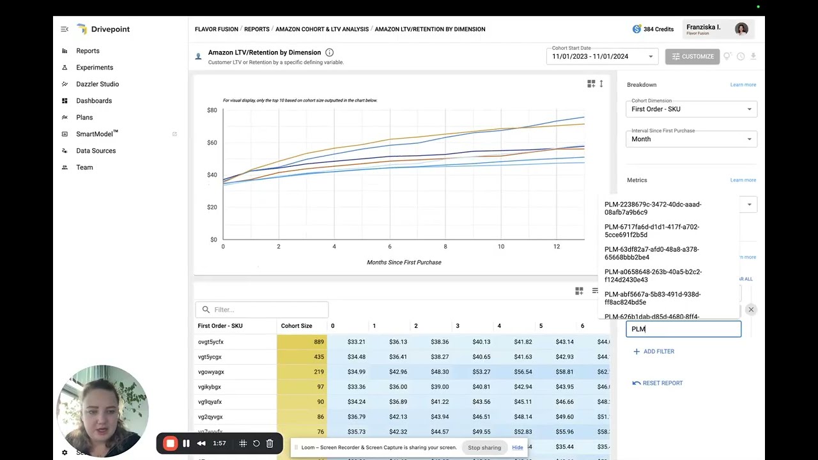Click the ovgt5ycfx row SKU
Screen dimensions: 818x460
coord(210,342)
